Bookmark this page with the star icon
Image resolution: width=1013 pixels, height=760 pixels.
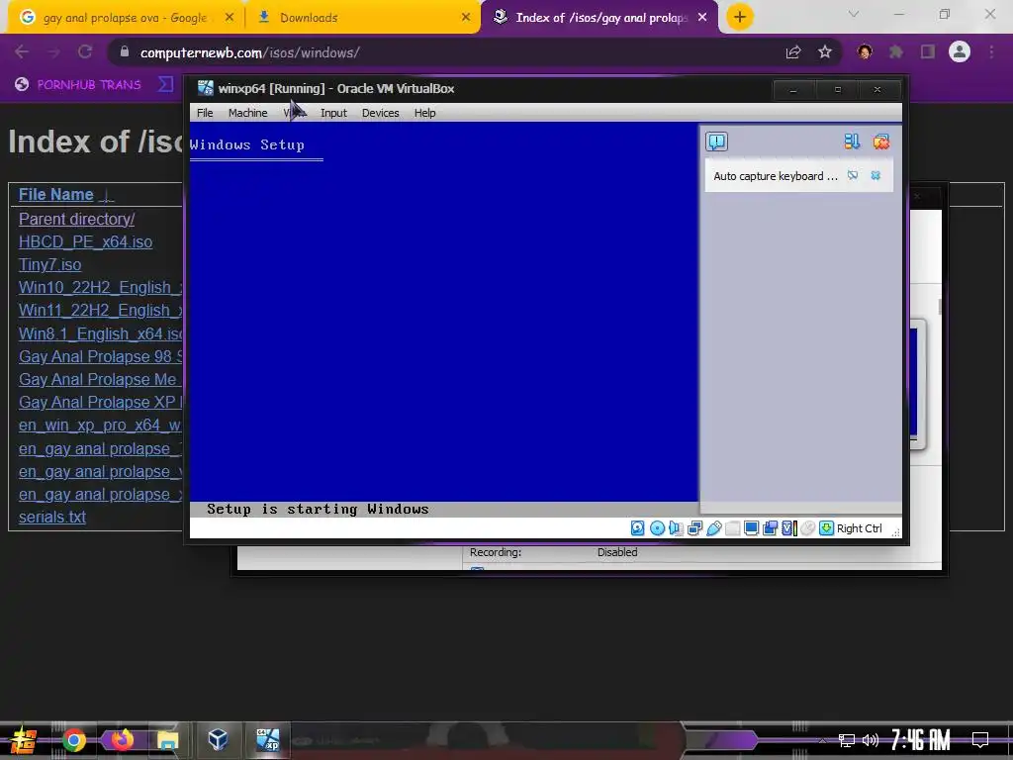pos(824,51)
